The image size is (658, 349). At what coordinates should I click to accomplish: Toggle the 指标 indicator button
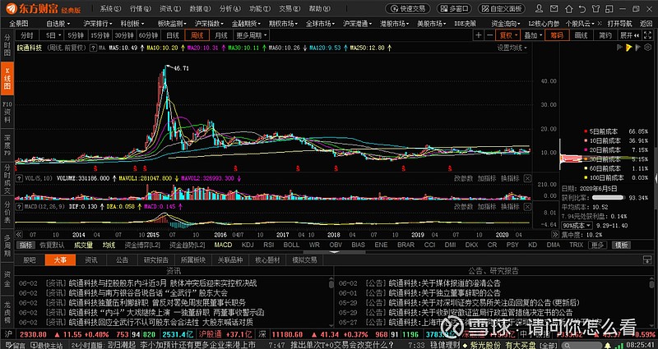[x=25, y=245]
